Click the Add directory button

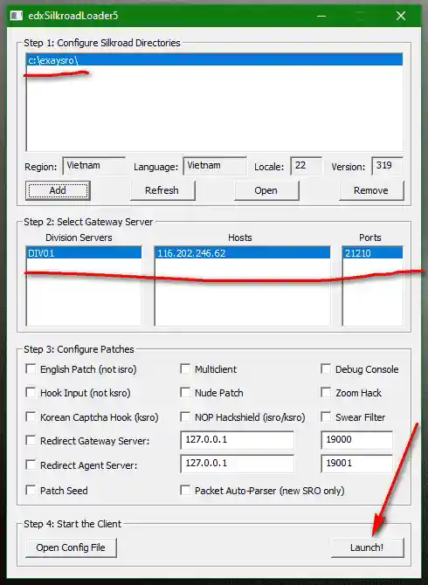point(58,190)
